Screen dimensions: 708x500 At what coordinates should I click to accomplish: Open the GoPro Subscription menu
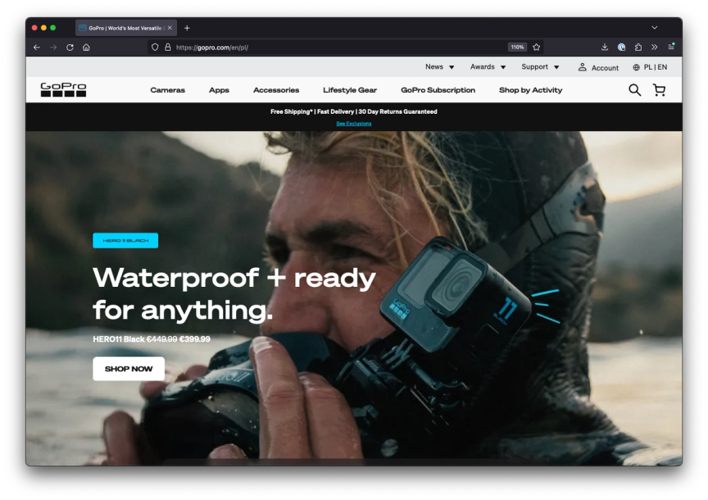pos(438,90)
